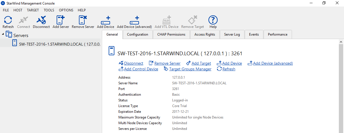Image resolution: width=344 pixels, height=133 pixels.
Task: Switch to the General tab
Action: pos(112,34)
